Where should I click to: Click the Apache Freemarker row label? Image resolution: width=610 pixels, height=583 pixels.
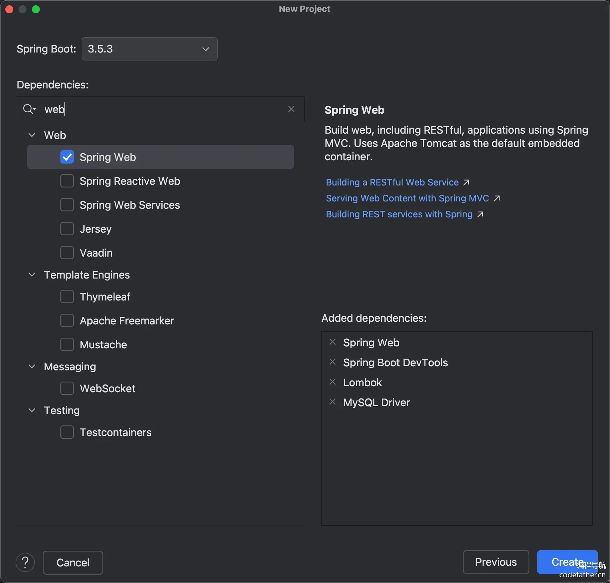[x=127, y=321]
